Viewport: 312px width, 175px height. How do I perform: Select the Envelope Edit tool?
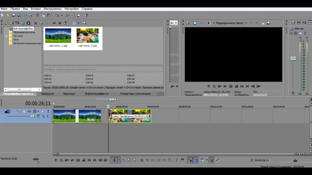point(123,160)
